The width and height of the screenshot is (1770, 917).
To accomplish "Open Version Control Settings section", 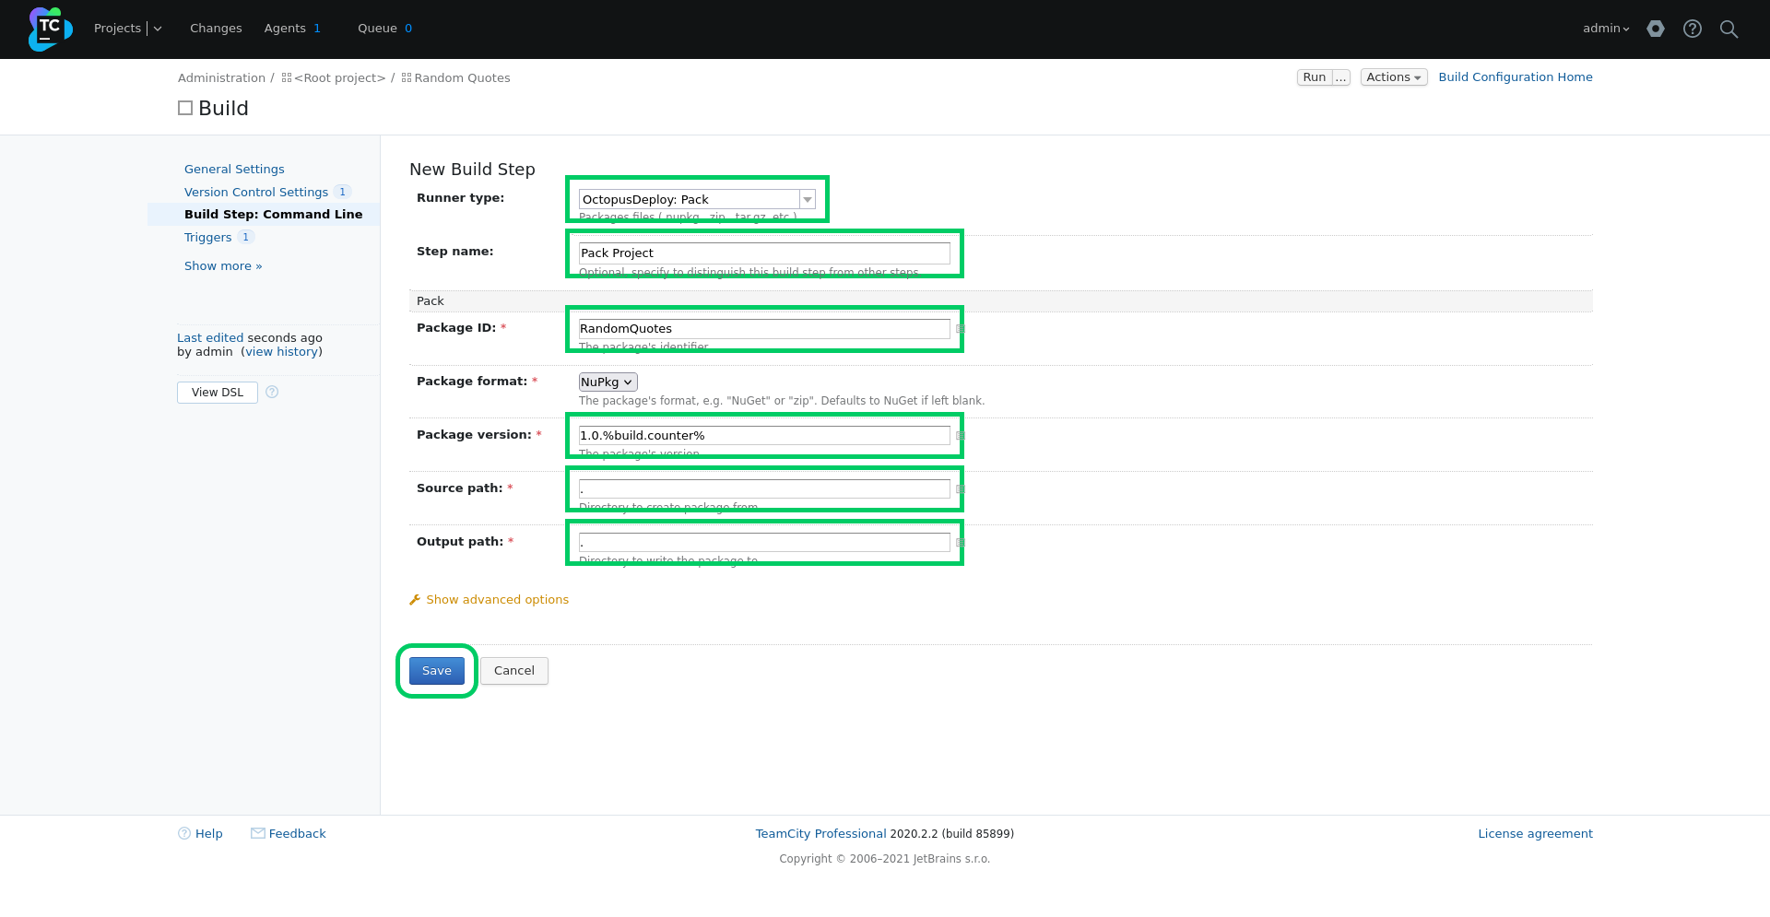I will click(256, 192).
